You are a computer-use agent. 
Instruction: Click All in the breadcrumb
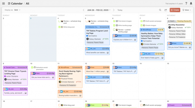pyautogui.click(x=27, y=4)
